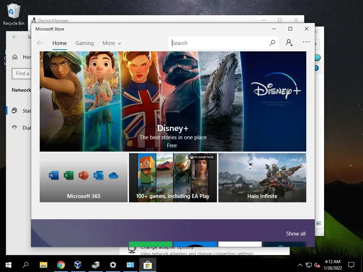Click the Show all link
The width and height of the screenshot is (363, 272).
(296, 234)
